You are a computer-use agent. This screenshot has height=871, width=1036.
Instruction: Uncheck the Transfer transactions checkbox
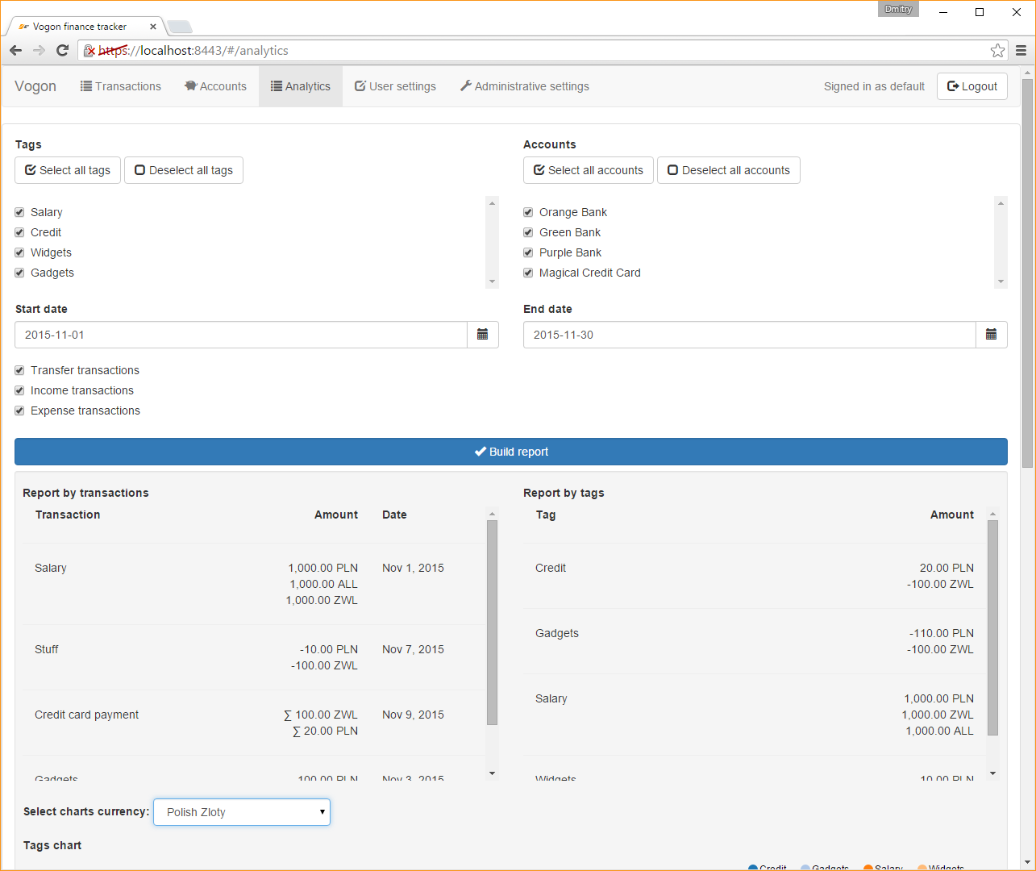click(19, 369)
